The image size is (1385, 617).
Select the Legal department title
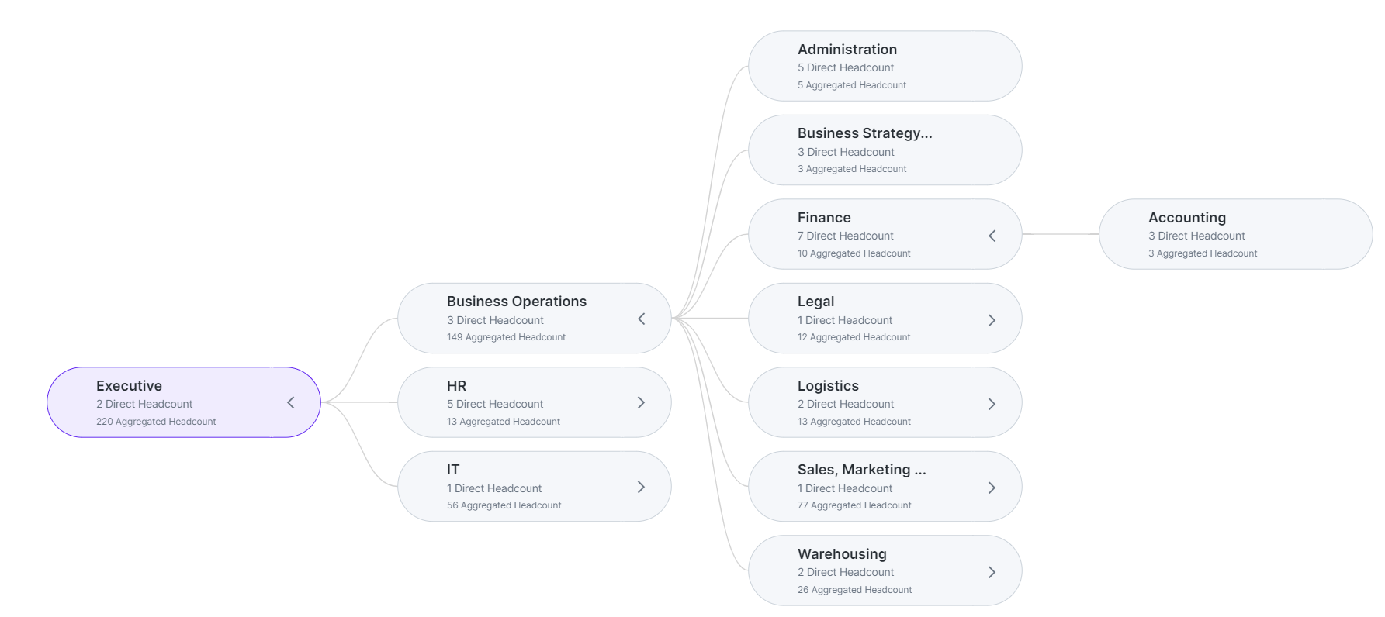click(x=815, y=302)
